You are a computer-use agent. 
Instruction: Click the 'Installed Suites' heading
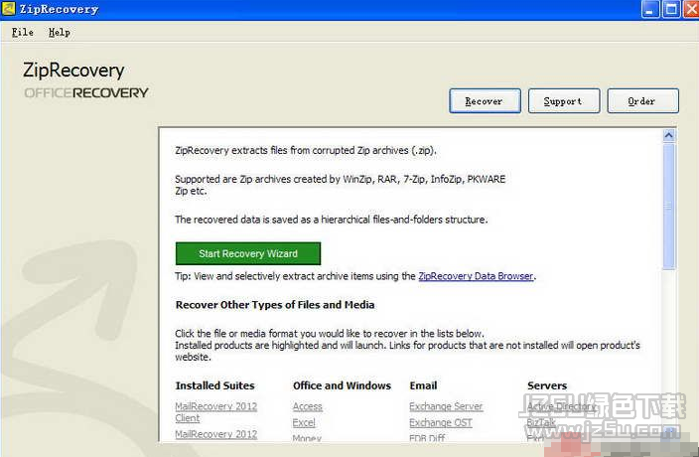tap(214, 385)
